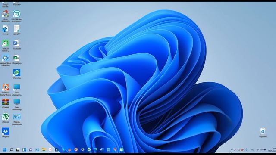This screenshot has width=276, height=155.
Task: Select the Control Panel desktop shortcut
Action: (x=17, y=119)
